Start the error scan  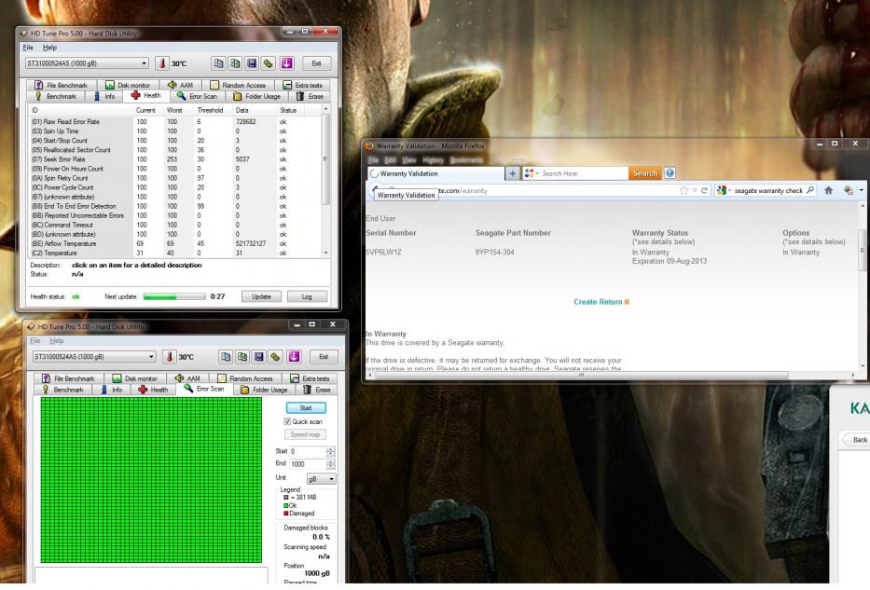click(306, 407)
